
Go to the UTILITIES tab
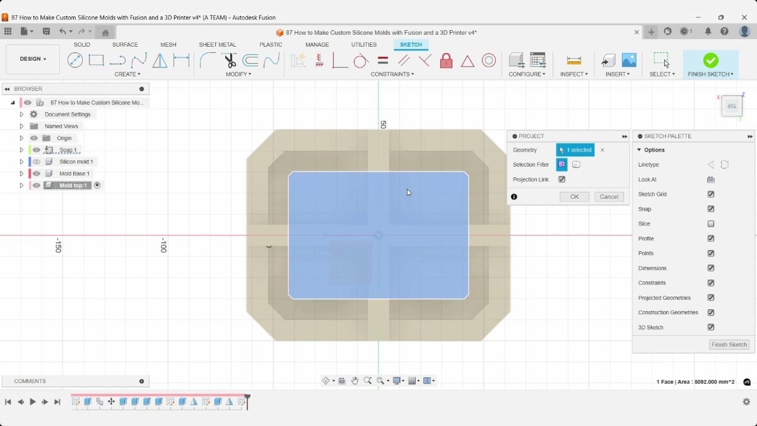(364, 45)
